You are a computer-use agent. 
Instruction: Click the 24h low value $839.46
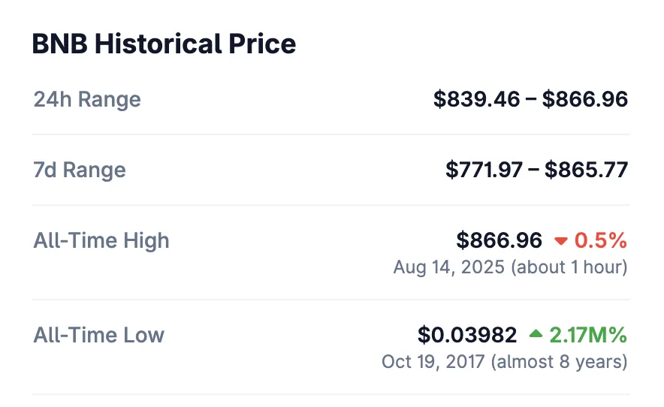[476, 99]
